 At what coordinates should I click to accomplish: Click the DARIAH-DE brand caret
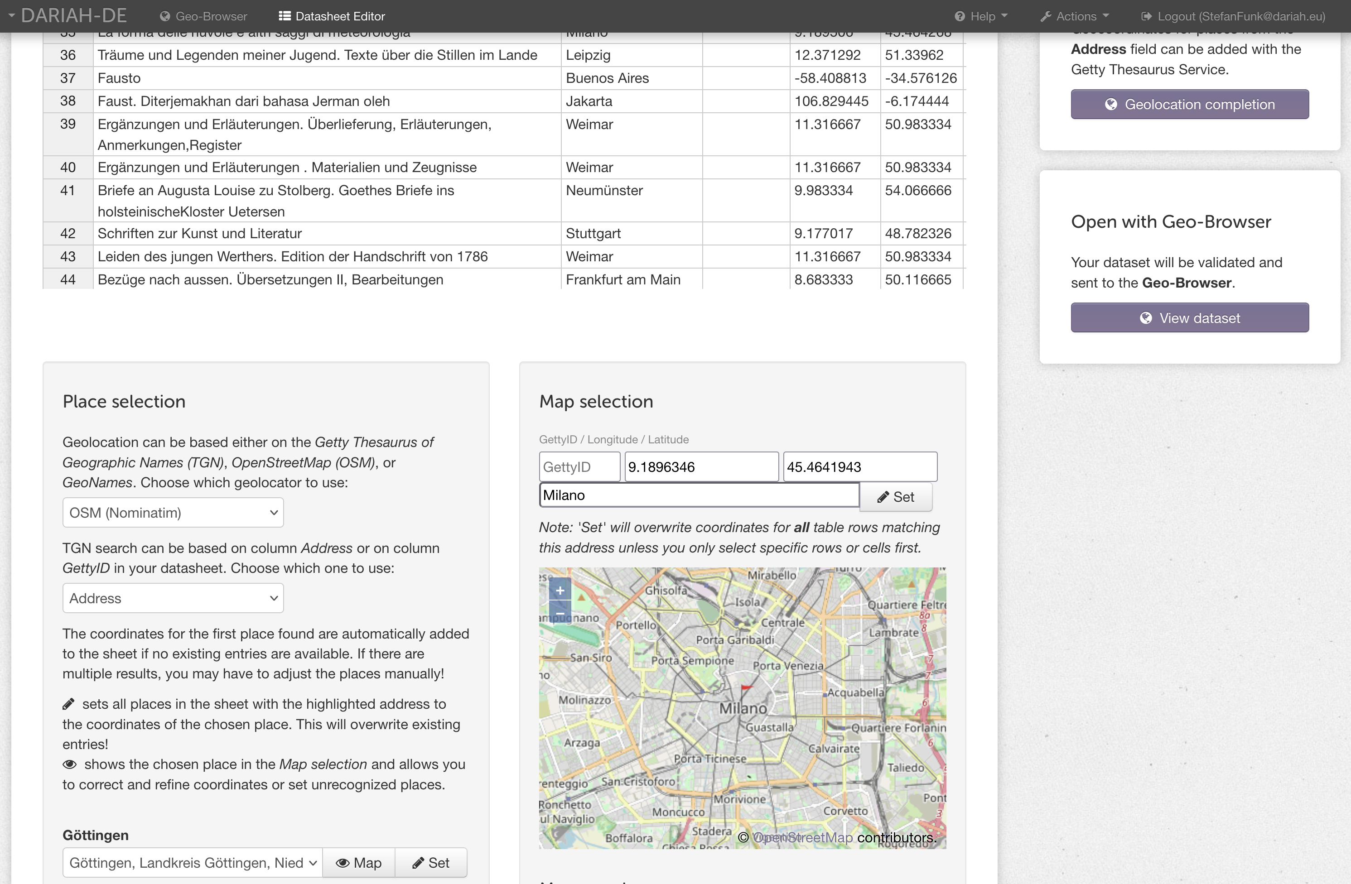11,16
